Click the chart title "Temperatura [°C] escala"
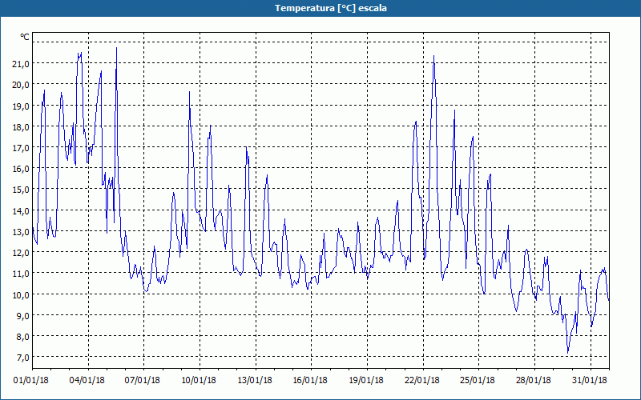Viewport: 641px width, 400px height. coord(331,8)
